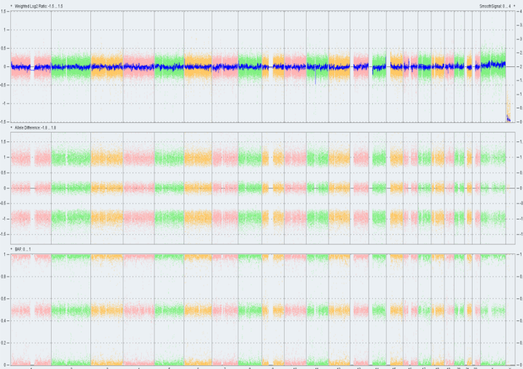The image size is (523, 369).
Task: Collapse the BAF track triangle
Action: (x=11, y=249)
